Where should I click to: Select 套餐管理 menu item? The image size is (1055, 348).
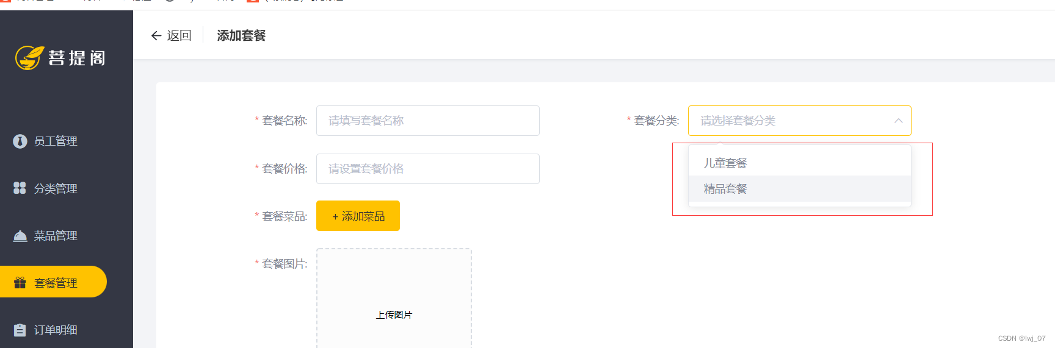(x=53, y=282)
